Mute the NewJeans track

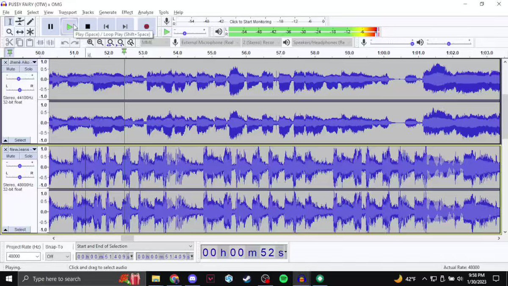tap(11, 156)
